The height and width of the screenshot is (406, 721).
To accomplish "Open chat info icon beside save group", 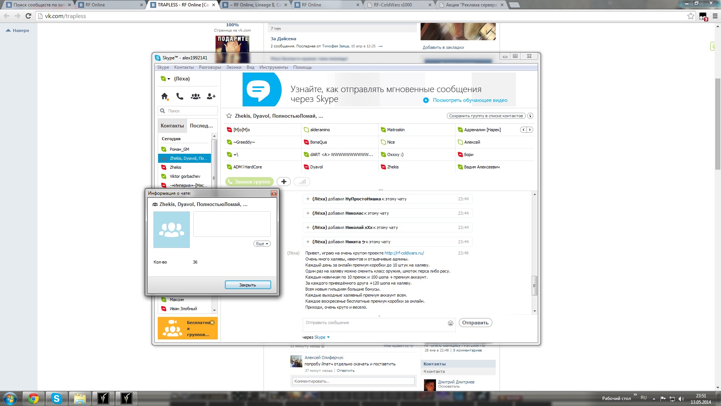I will point(530,116).
